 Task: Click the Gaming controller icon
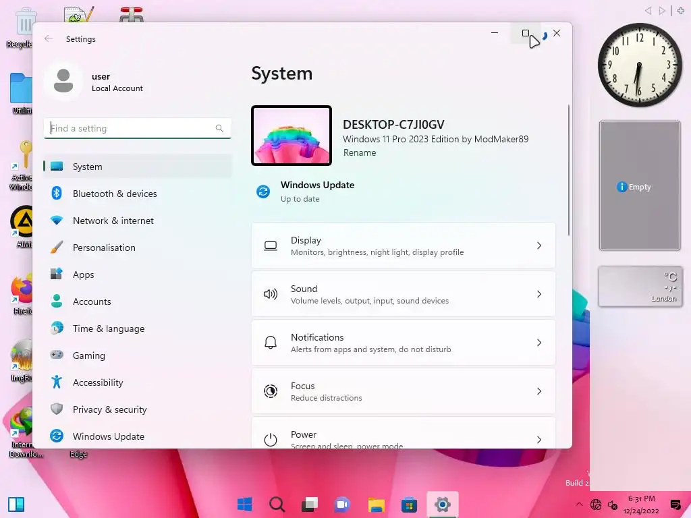[57, 355]
